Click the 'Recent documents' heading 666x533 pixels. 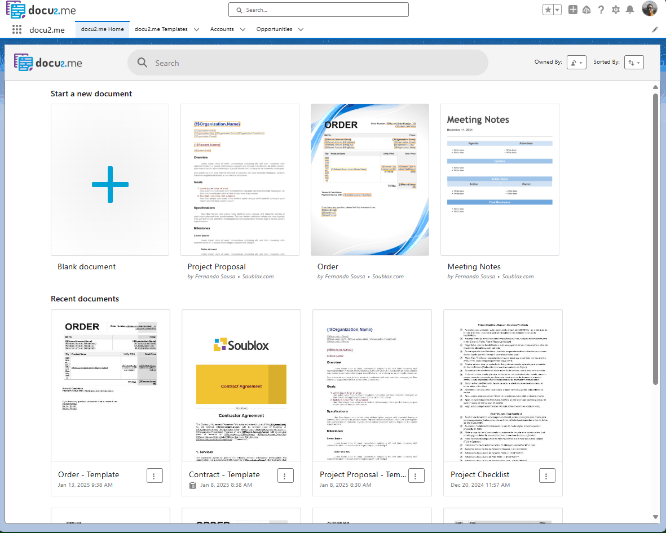coord(85,299)
